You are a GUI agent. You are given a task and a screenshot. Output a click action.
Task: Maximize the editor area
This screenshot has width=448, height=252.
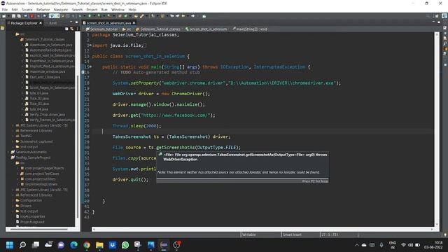pyautogui.click(x=439, y=22)
